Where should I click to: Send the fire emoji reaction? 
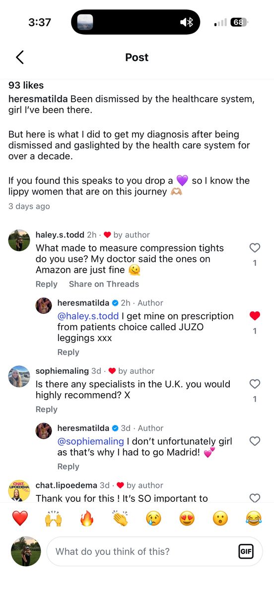click(x=87, y=519)
